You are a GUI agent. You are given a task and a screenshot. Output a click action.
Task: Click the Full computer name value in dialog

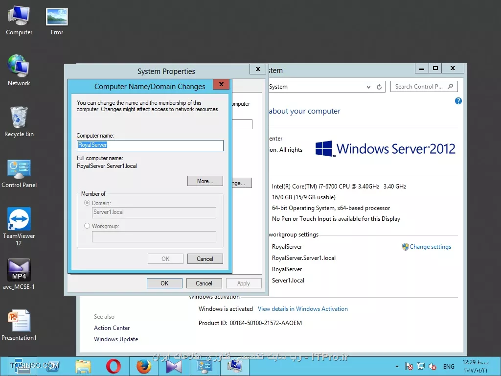point(107,166)
